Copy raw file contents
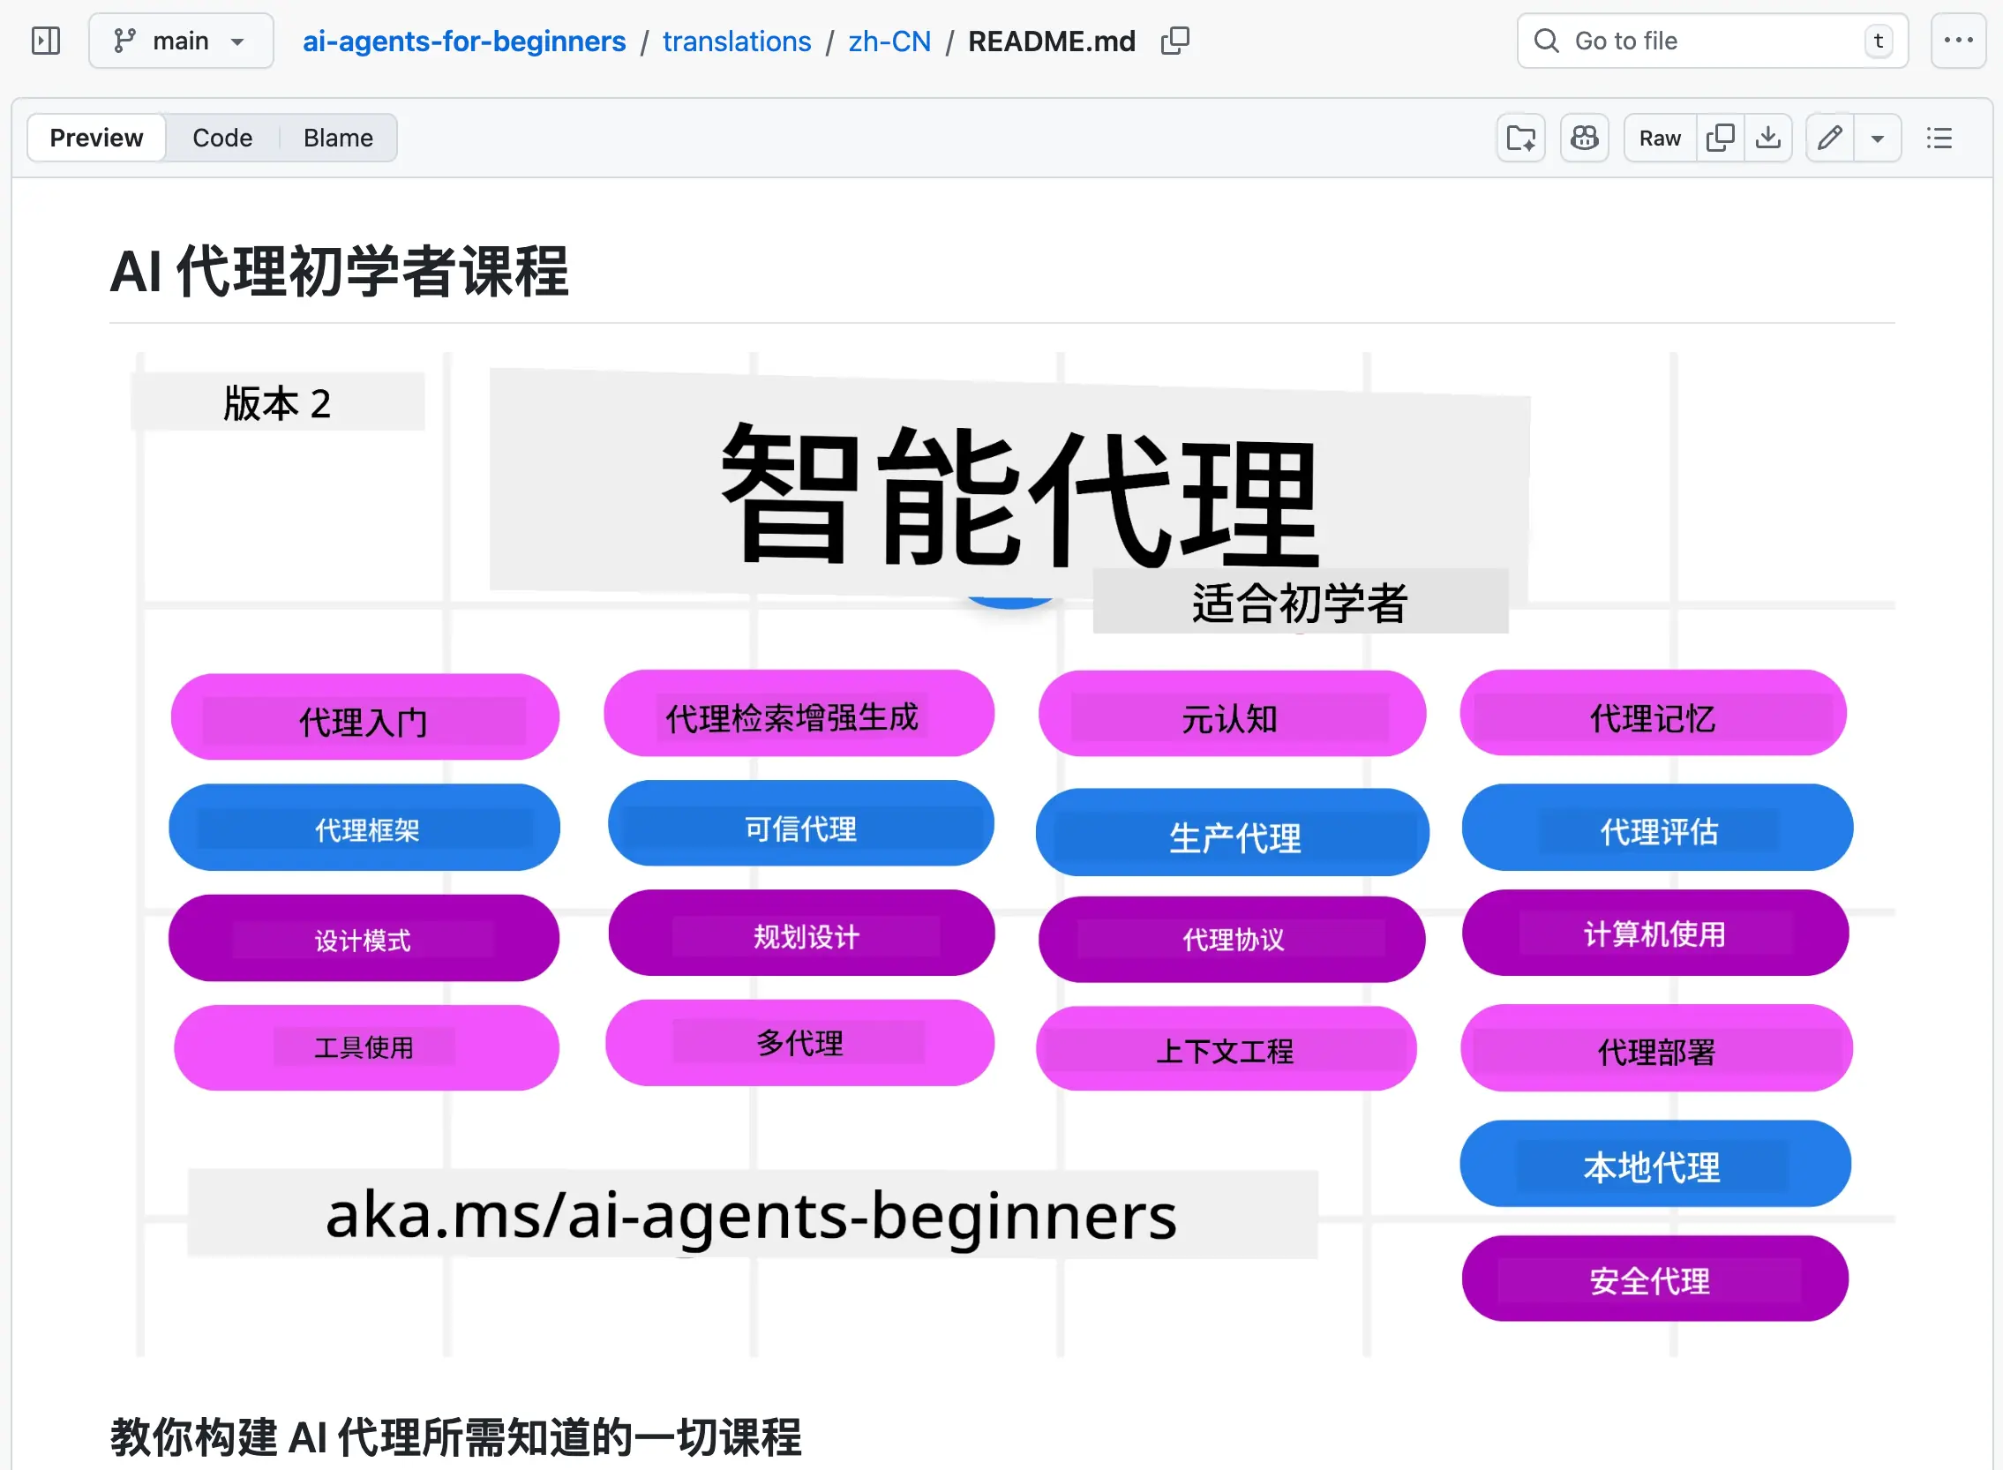Viewport: 2003px width, 1470px height. click(x=1720, y=138)
